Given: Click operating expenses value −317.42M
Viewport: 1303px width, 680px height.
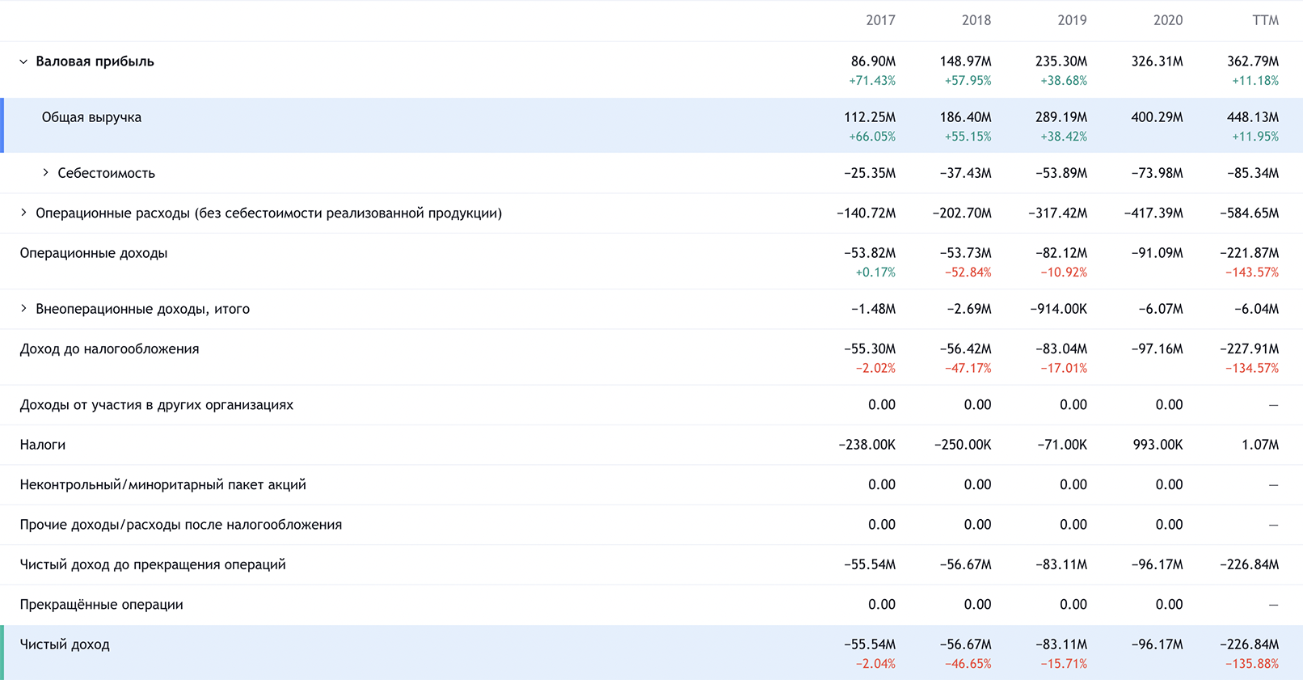Looking at the screenshot, I should (1058, 213).
